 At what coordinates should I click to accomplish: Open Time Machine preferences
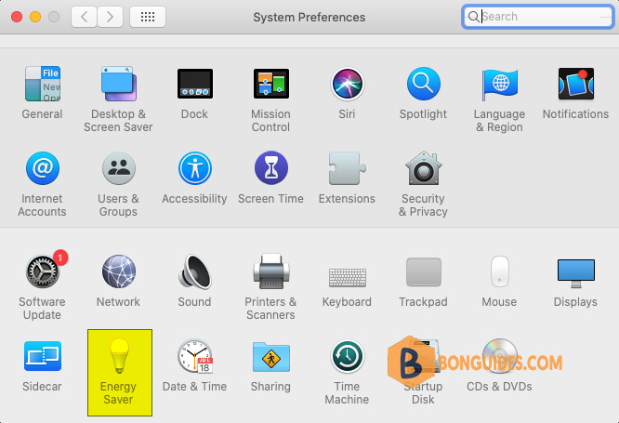coord(347,356)
